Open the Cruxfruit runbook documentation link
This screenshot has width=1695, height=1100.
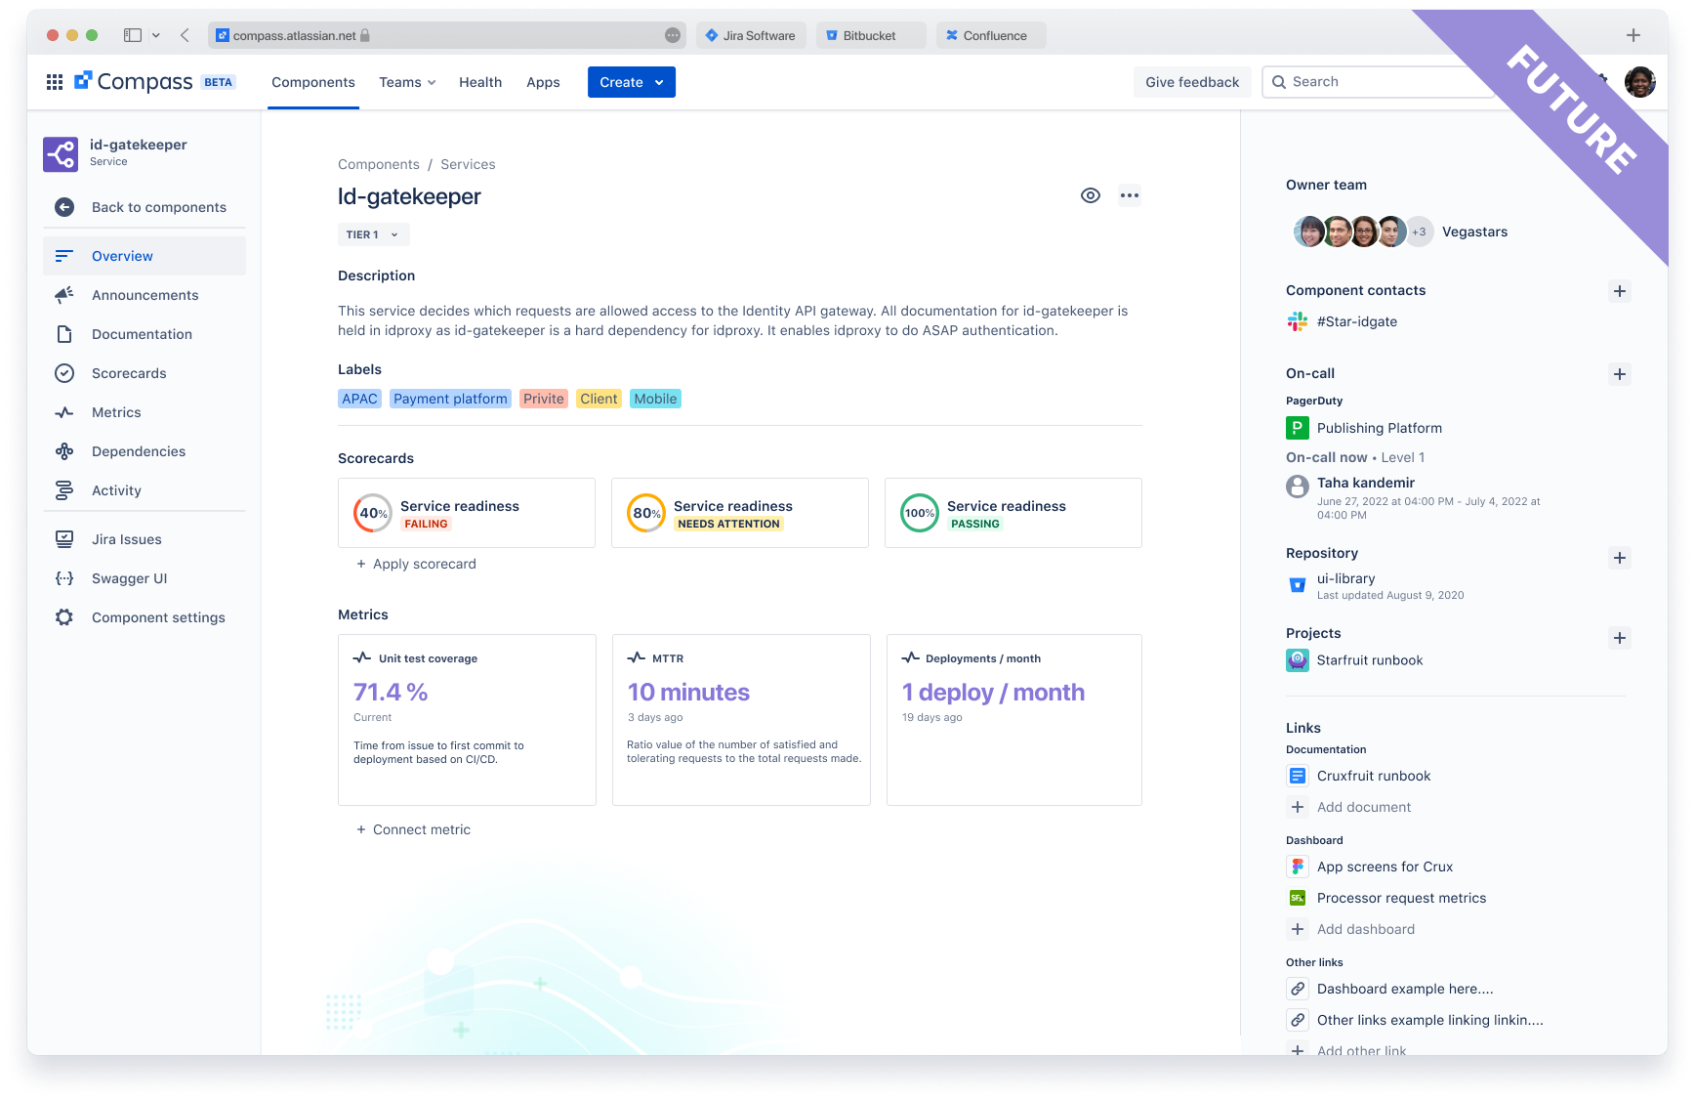click(1374, 775)
